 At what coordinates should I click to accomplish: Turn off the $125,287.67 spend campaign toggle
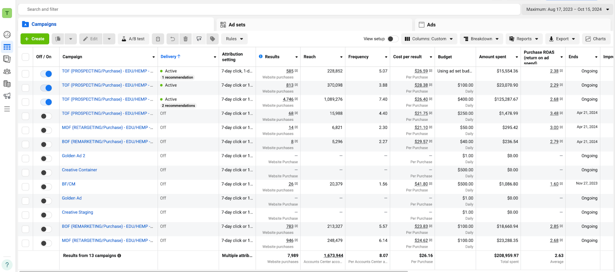click(x=46, y=102)
